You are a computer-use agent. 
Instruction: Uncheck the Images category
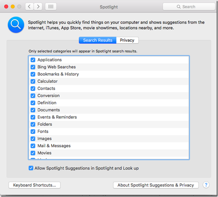[x=33, y=139]
